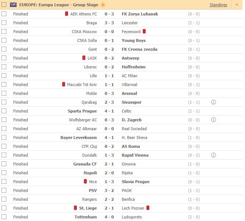Click Feyenoord red card icon

pos(144,31)
